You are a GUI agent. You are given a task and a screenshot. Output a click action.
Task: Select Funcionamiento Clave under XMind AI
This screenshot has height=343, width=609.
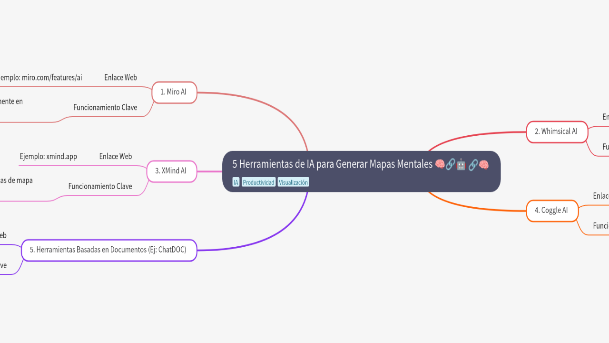point(100,186)
